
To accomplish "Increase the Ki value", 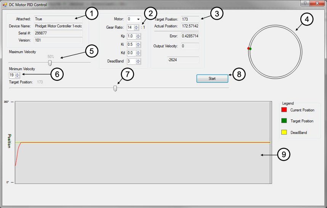I will coord(138,43).
